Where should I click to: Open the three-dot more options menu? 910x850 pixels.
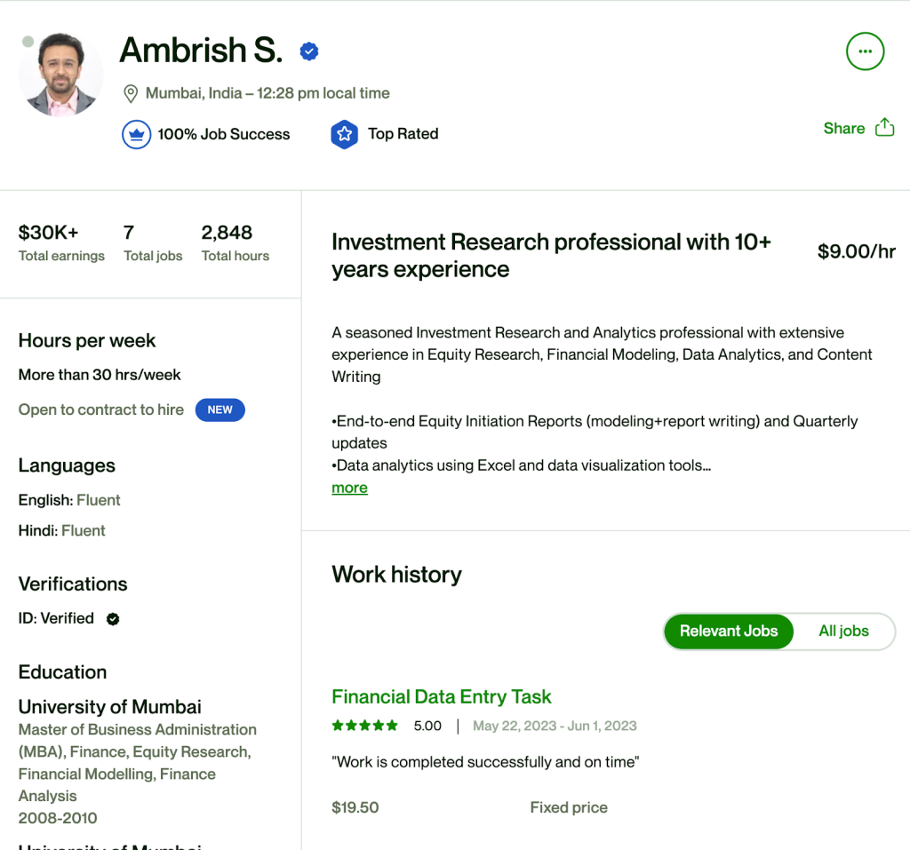(865, 52)
